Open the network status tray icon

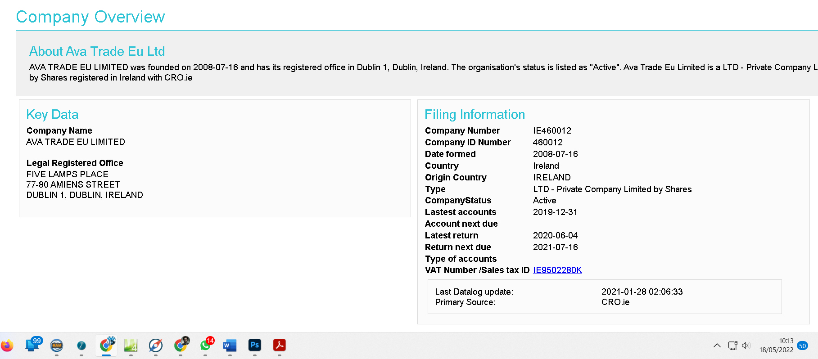tap(733, 346)
